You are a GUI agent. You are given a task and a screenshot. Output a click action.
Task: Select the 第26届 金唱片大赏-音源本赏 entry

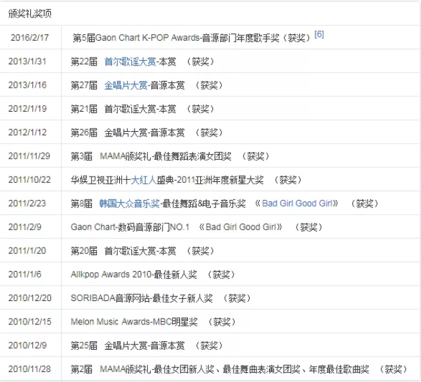(147, 132)
